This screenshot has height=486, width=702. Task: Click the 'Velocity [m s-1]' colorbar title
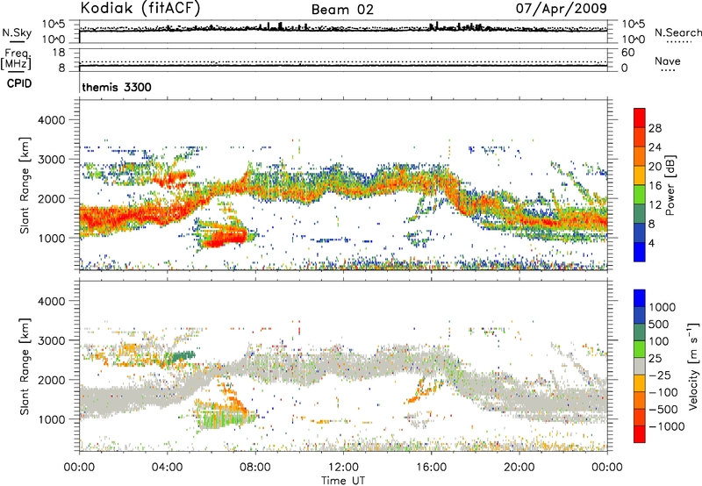click(693, 366)
